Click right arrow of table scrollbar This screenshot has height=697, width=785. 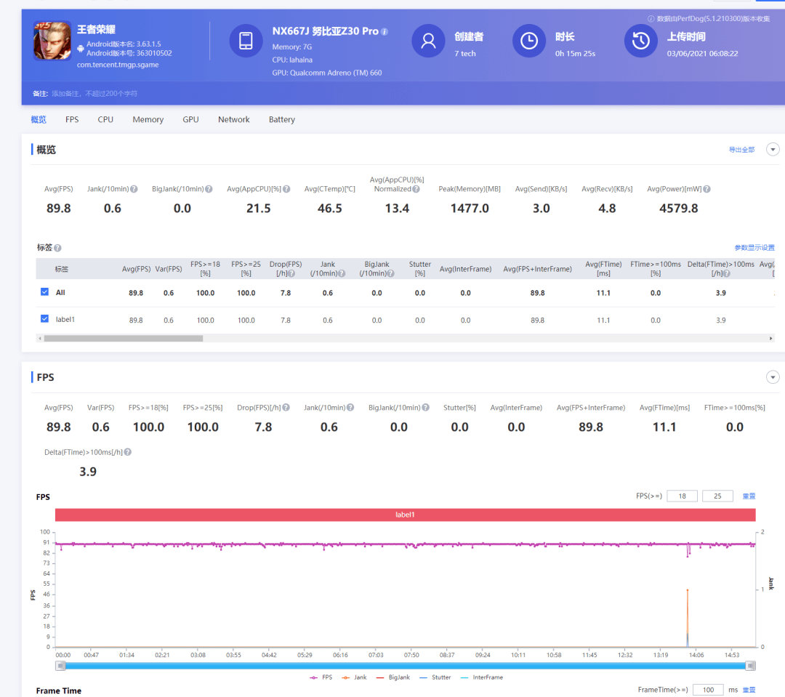click(x=771, y=338)
